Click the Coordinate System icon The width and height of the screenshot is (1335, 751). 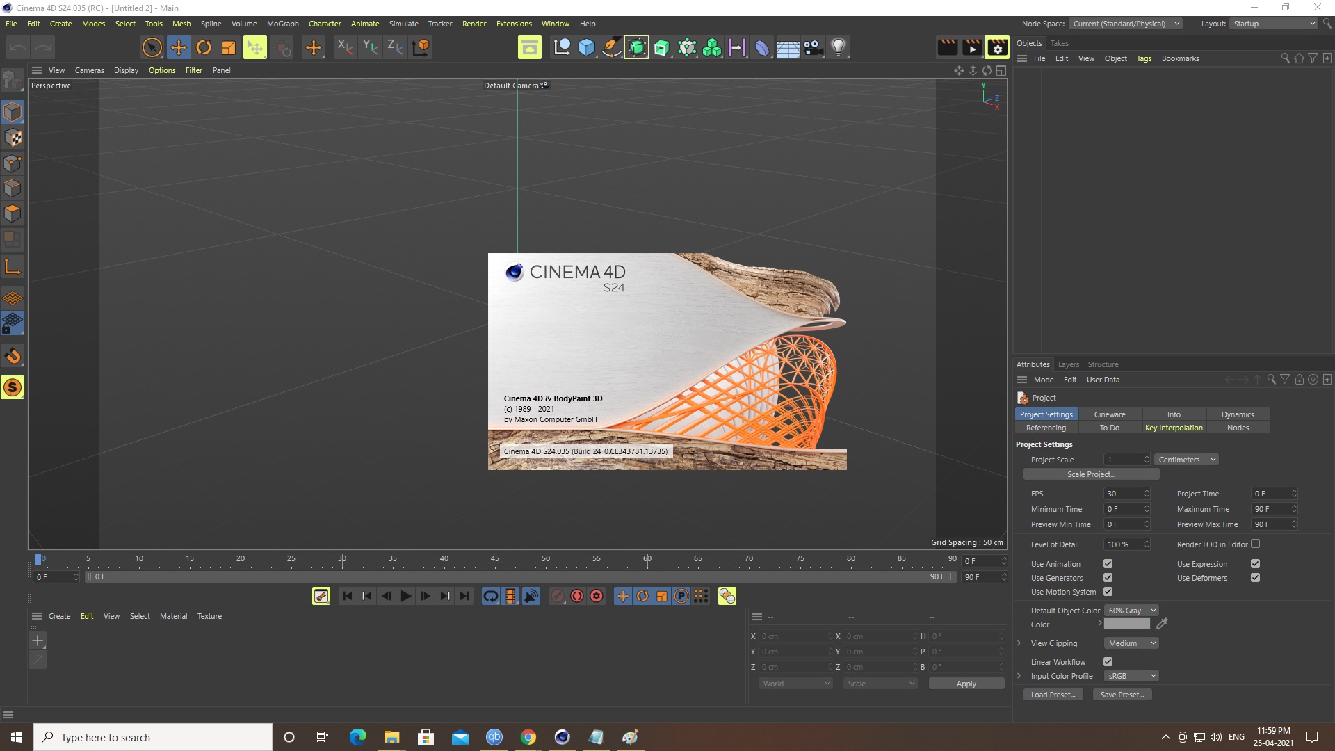pos(421,47)
